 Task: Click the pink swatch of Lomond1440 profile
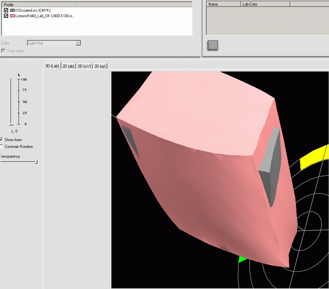pos(12,16)
